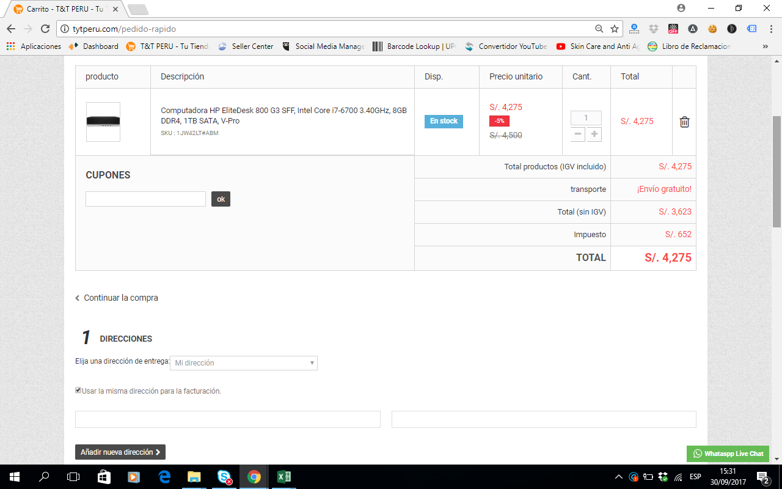The image size is (782, 489).
Task: Click the coupon code input field
Action: click(145, 199)
